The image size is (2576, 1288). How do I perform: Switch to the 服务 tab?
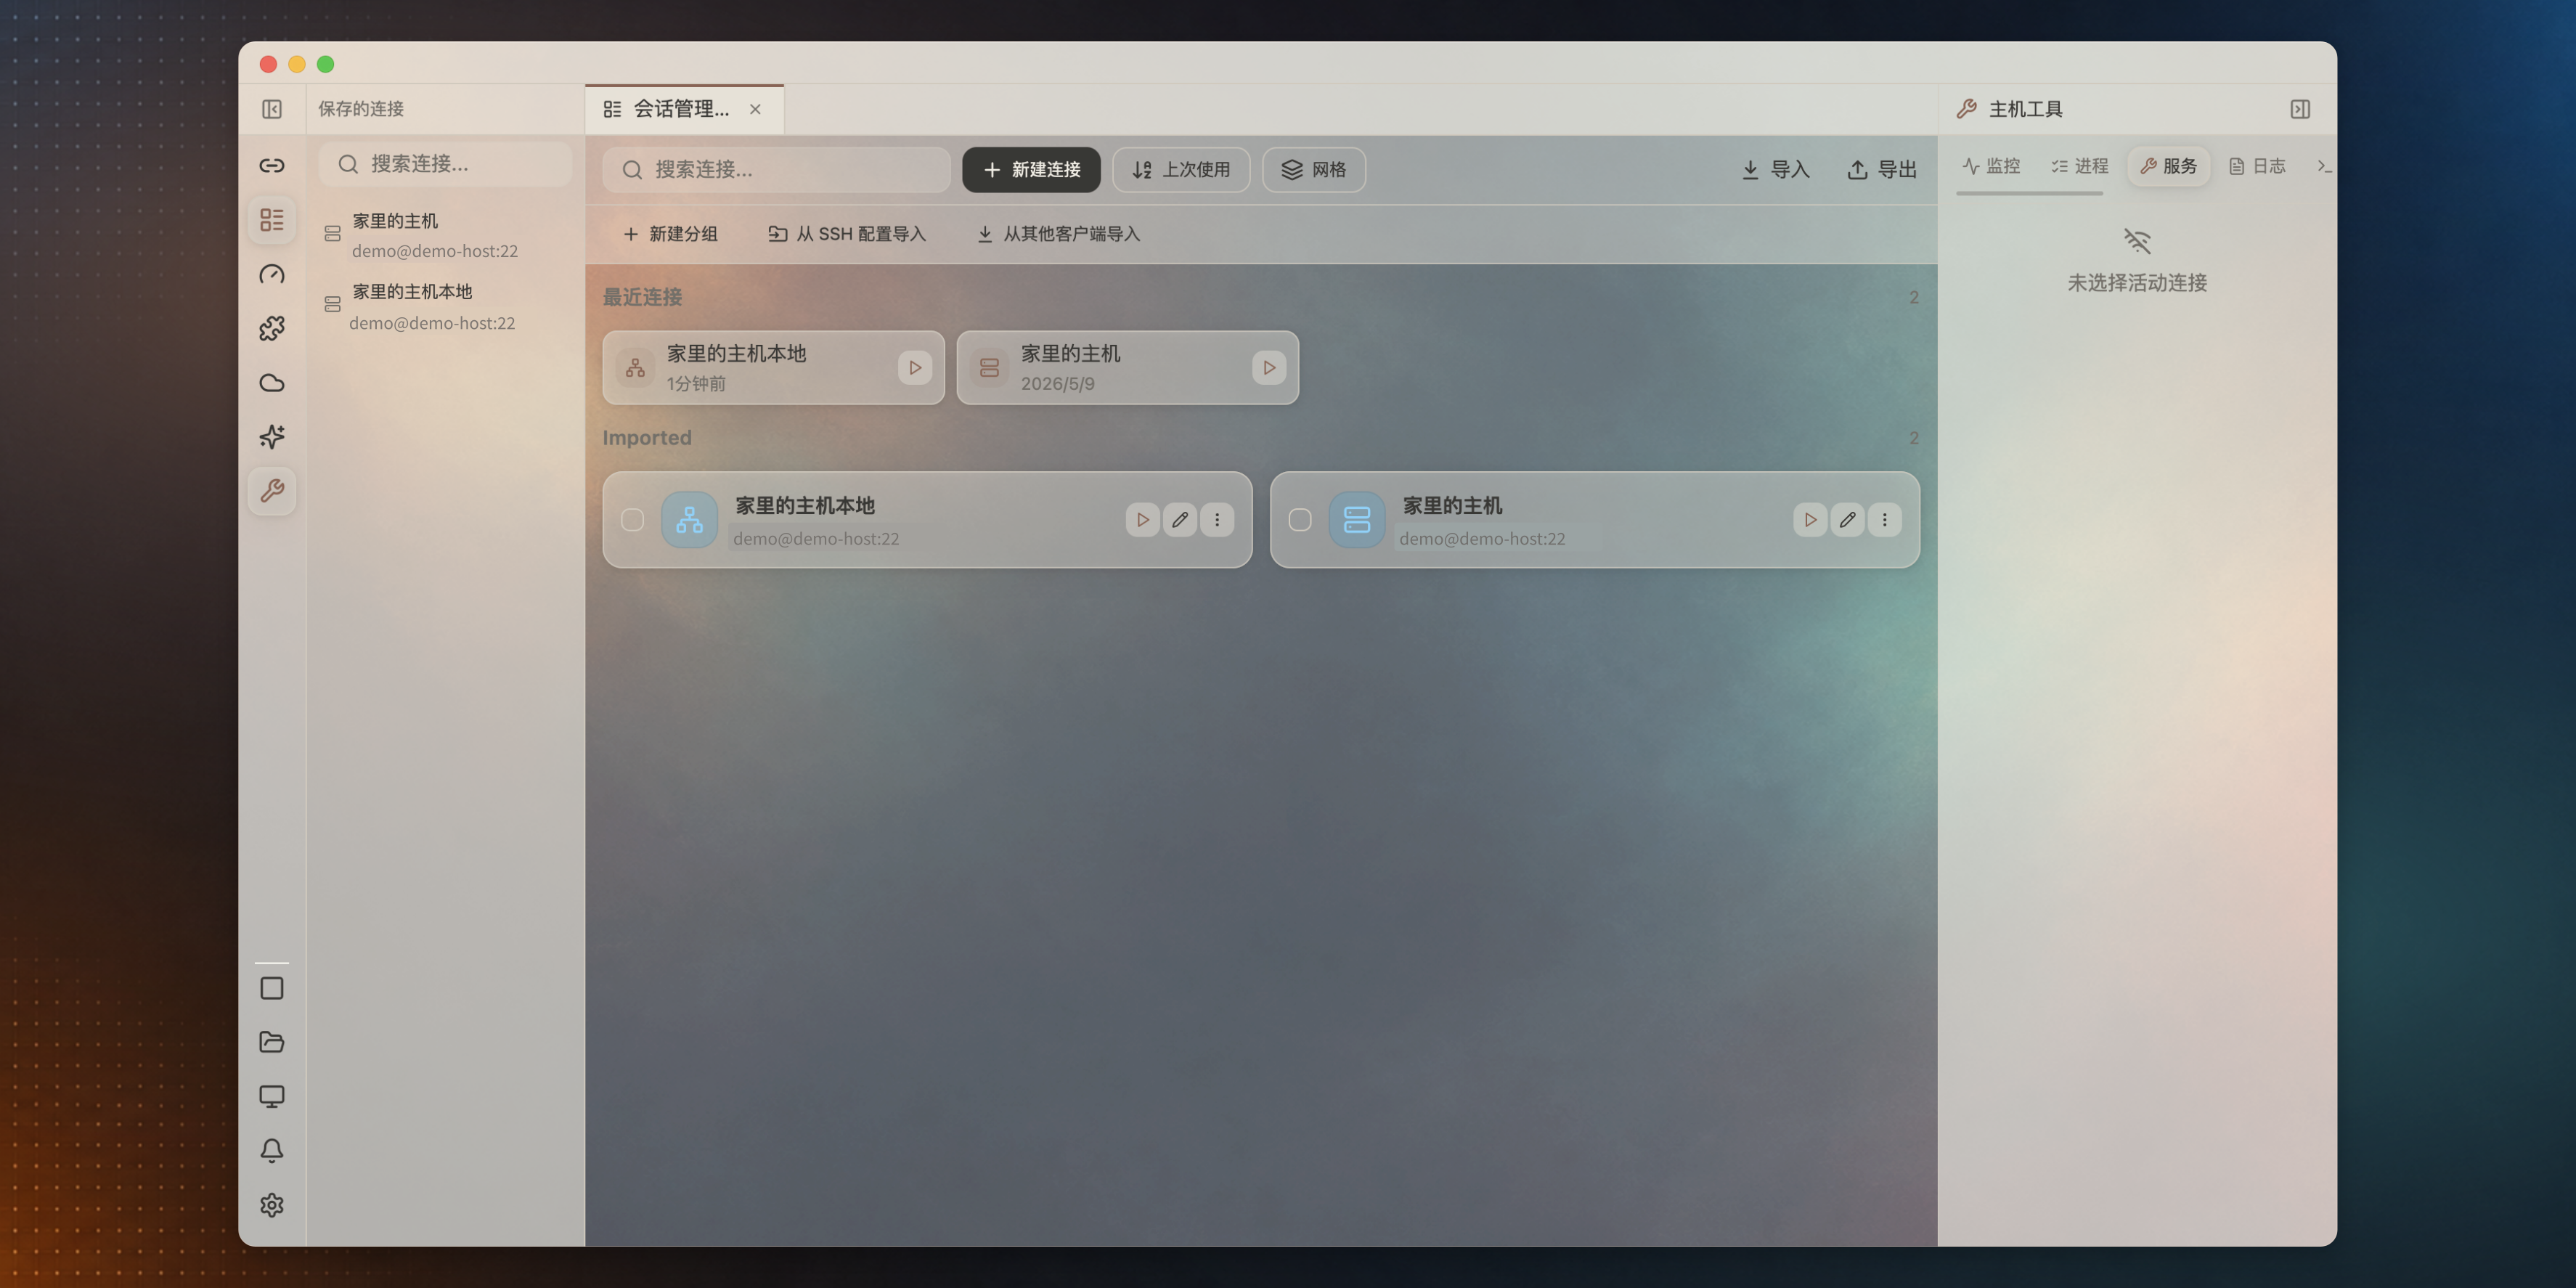(x=2169, y=166)
